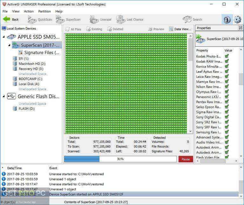Open the Search tool
Screen dimensions: 244x205
tap(192, 20)
